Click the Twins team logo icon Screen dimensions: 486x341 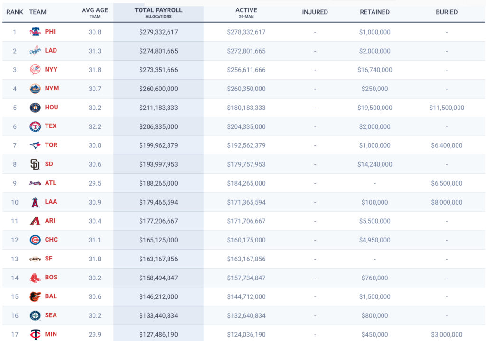click(35, 334)
